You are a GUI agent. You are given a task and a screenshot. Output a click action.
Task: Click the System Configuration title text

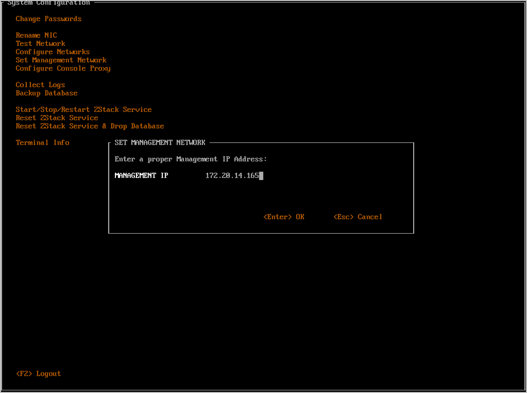point(48,3)
